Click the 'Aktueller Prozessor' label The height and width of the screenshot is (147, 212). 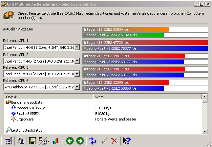pyautogui.click(x=18, y=29)
